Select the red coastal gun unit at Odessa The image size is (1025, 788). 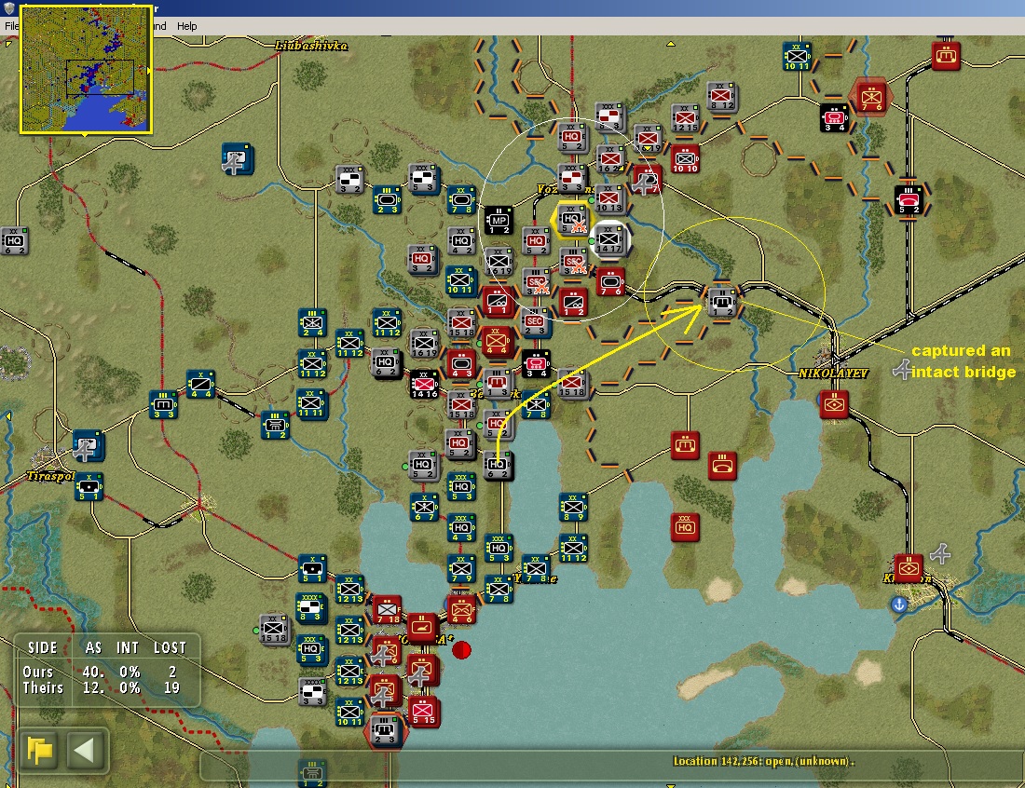pyautogui.click(x=421, y=629)
